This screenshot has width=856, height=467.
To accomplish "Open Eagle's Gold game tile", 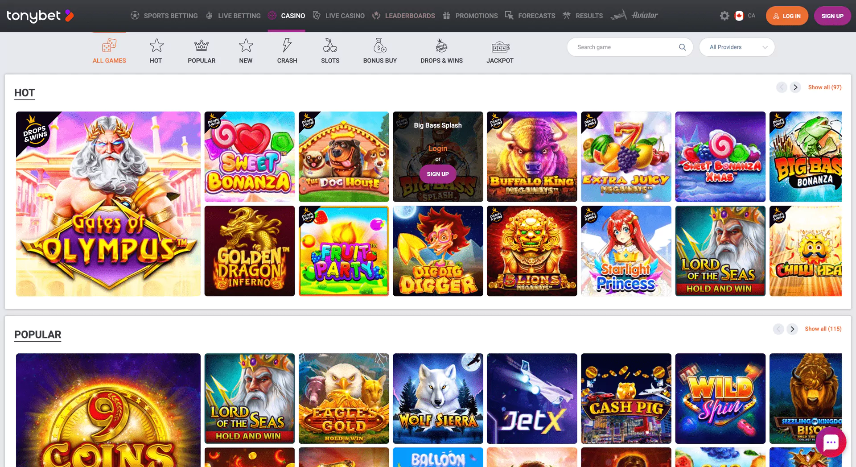I will tap(344, 398).
